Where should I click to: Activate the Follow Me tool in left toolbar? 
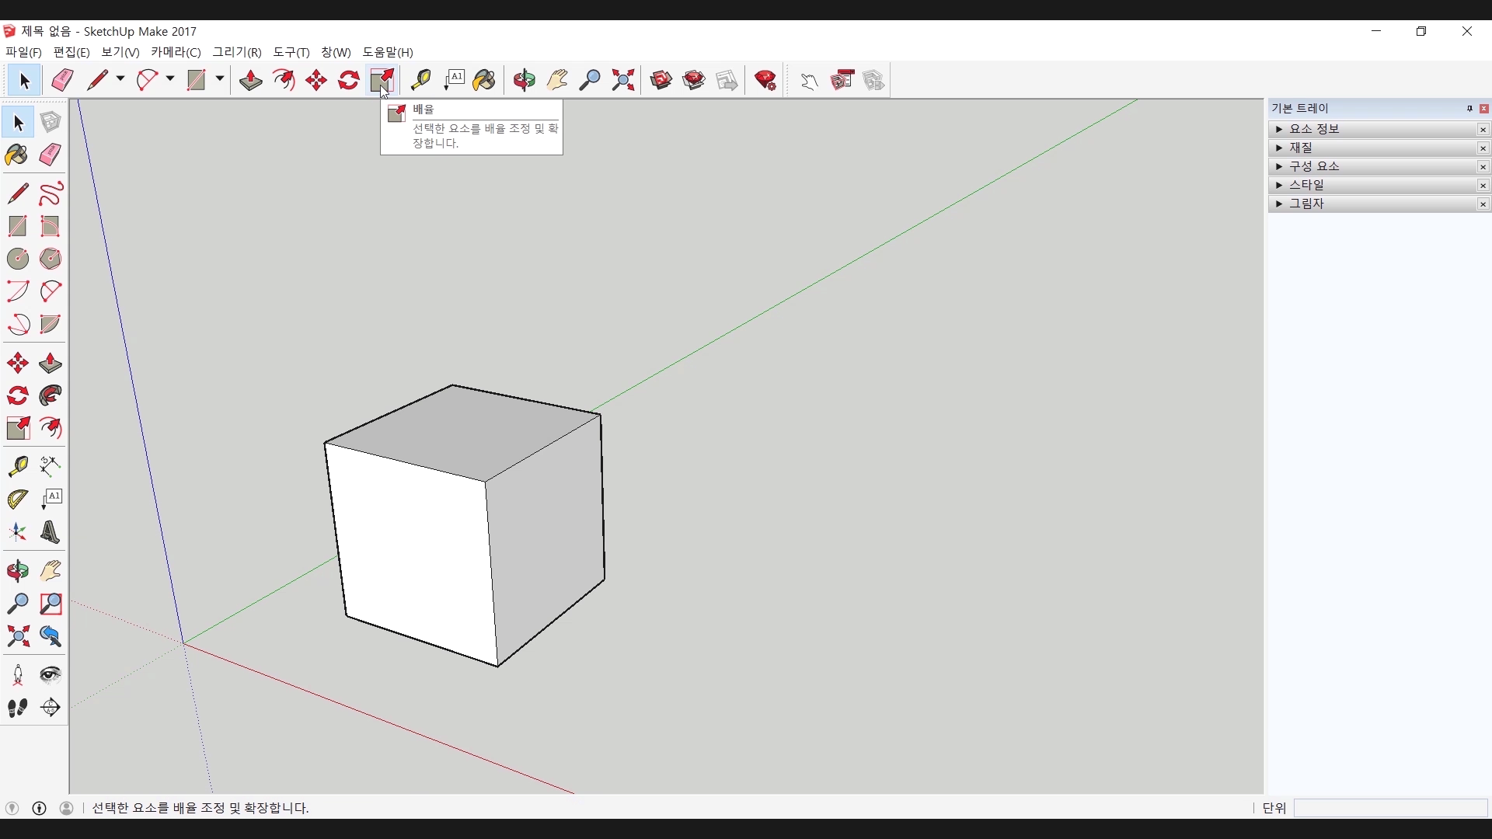[51, 396]
